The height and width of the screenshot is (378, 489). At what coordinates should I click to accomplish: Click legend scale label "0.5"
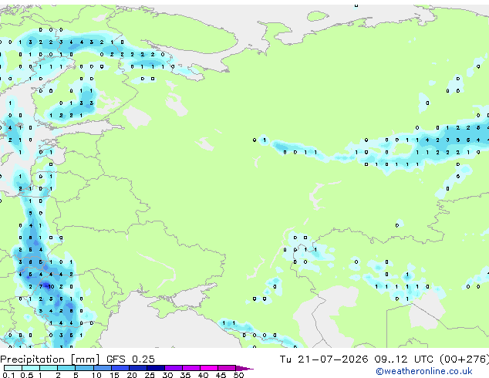click(27, 375)
